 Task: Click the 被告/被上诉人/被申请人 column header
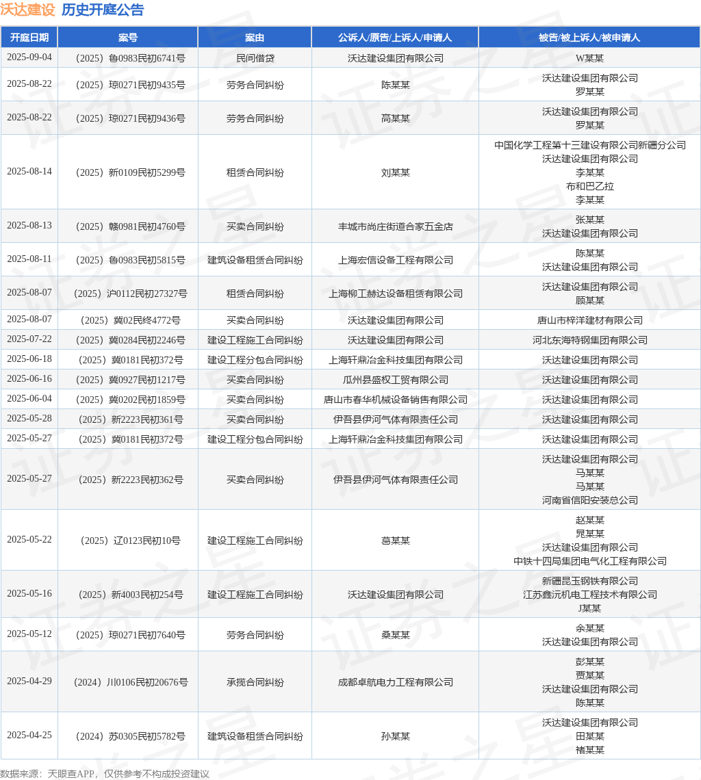coord(589,38)
